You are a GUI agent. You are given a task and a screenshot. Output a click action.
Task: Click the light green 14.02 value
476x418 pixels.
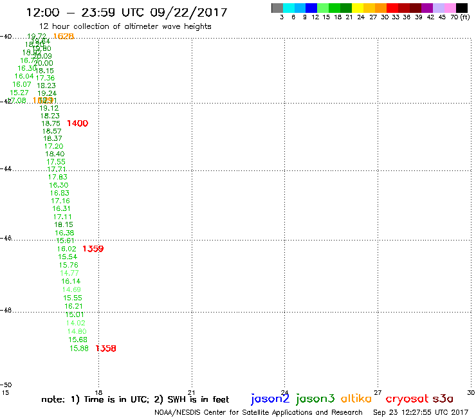[x=76, y=323]
